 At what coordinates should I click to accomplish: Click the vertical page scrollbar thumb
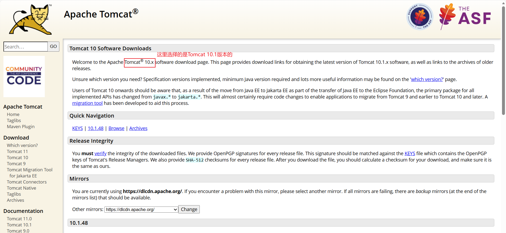(x=503, y=60)
